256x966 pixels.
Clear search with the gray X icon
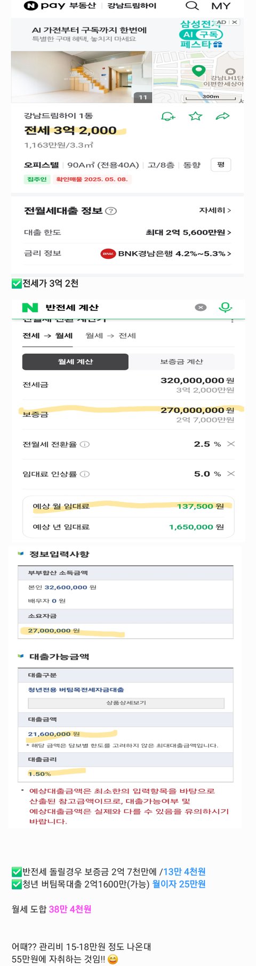click(x=201, y=307)
